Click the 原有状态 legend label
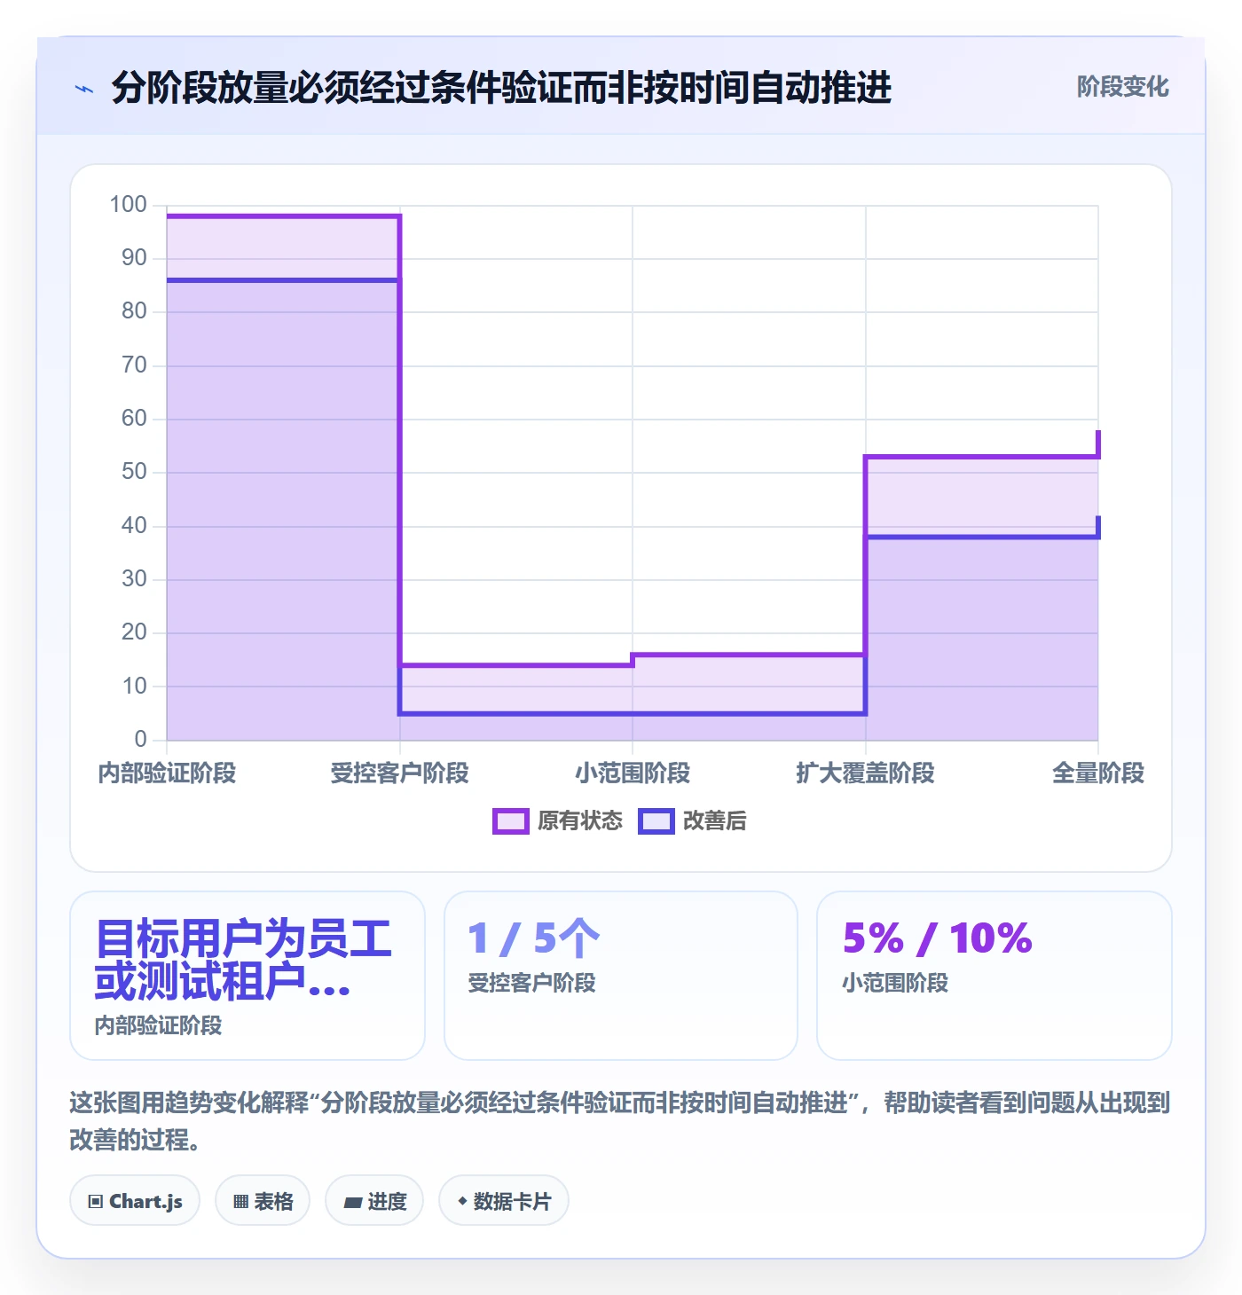Screen dimensions: 1242x1295 point(580,821)
